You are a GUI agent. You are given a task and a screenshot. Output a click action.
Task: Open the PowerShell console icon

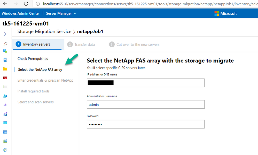(5, 123)
